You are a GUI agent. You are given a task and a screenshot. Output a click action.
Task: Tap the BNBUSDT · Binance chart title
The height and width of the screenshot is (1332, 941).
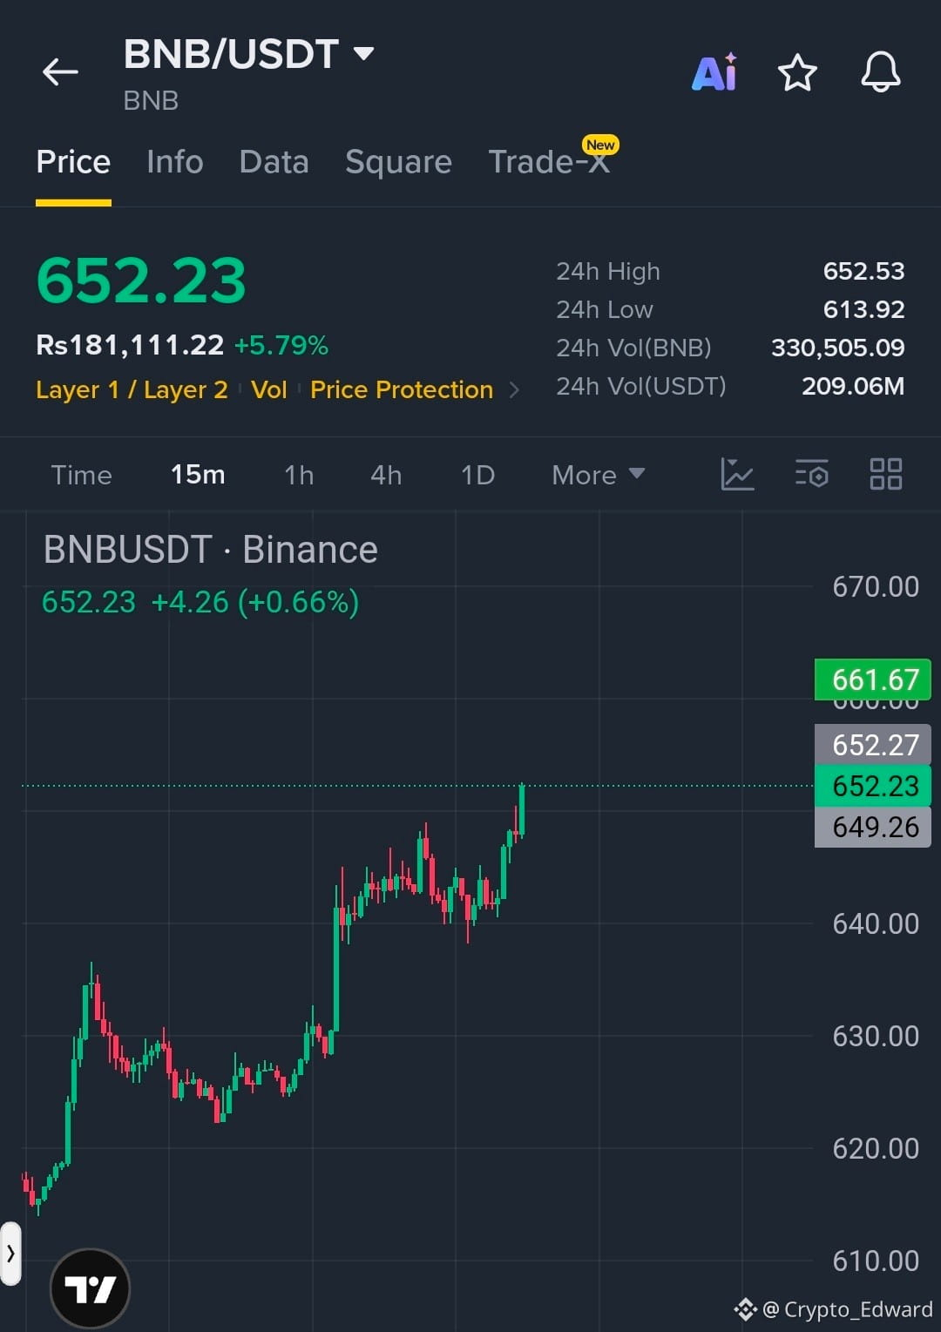pyautogui.click(x=211, y=550)
